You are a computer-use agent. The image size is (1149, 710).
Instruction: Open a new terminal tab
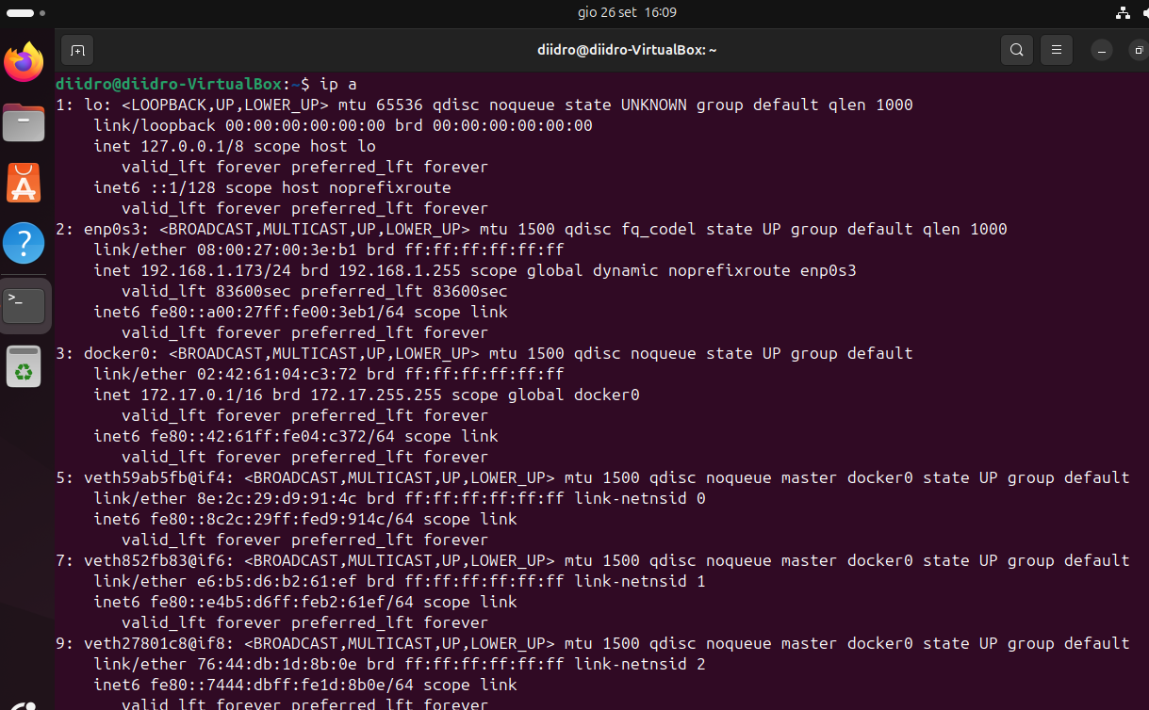pyautogui.click(x=77, y=50)
